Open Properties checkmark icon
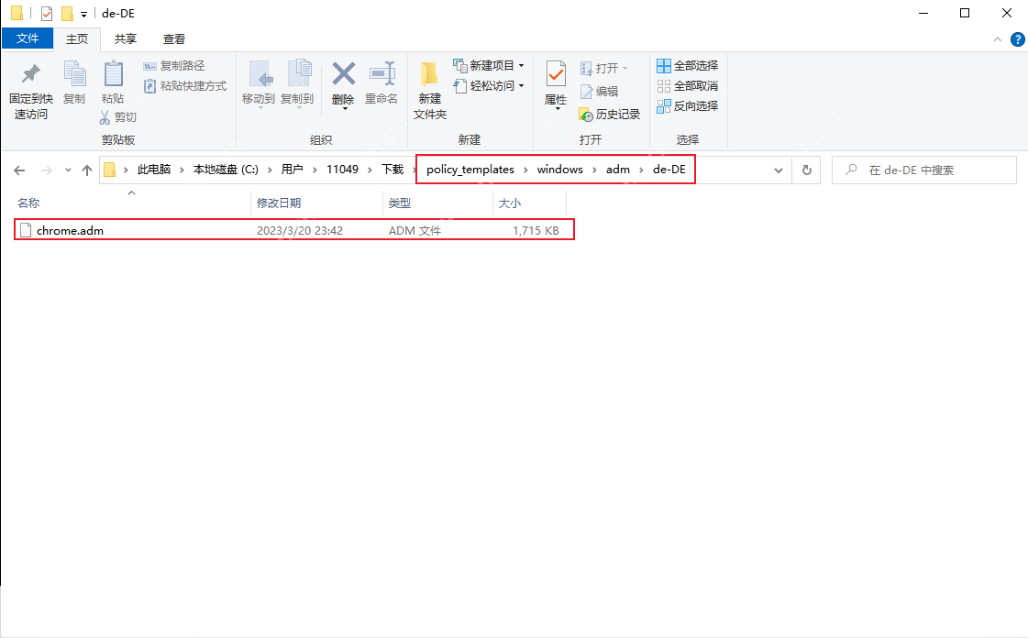The width and height of the screenshot is (1028, 638). click(x=556, y=74)
